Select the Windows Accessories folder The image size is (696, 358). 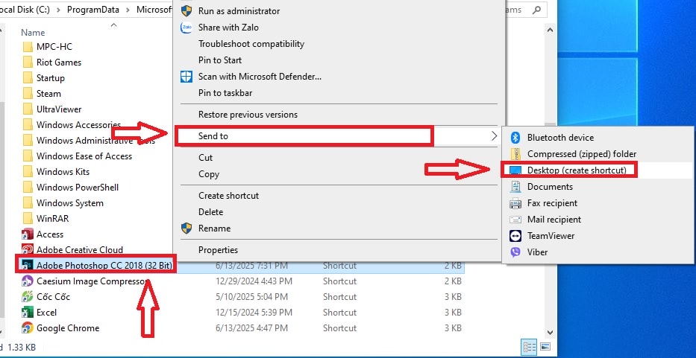pos(78,125)
